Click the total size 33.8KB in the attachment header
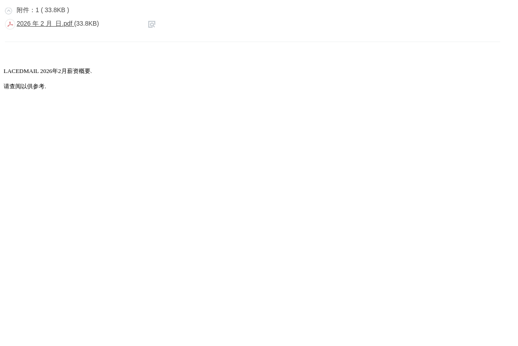This screenshot has height=346, width=518. tap(55, 10)
